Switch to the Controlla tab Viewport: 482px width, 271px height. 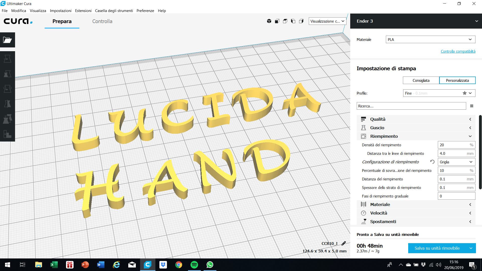102,21
